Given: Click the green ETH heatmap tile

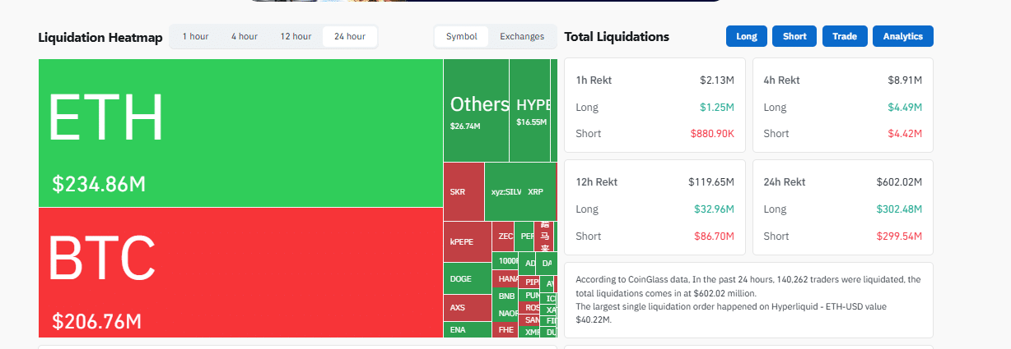Looking at the screenshot, I should [240, 133].
